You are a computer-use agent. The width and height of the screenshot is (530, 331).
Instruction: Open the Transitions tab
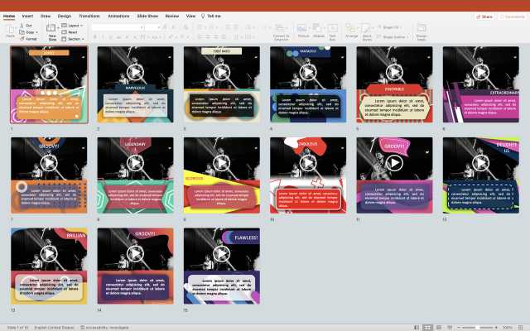point(89,16)
